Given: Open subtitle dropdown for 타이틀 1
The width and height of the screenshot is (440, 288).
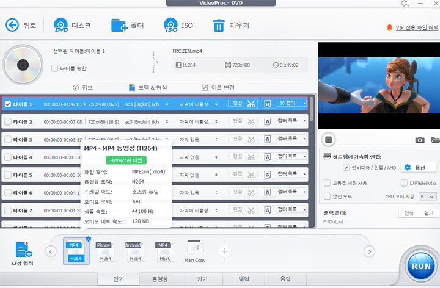Looking at the screenshot, I should (x=216, y=104).
